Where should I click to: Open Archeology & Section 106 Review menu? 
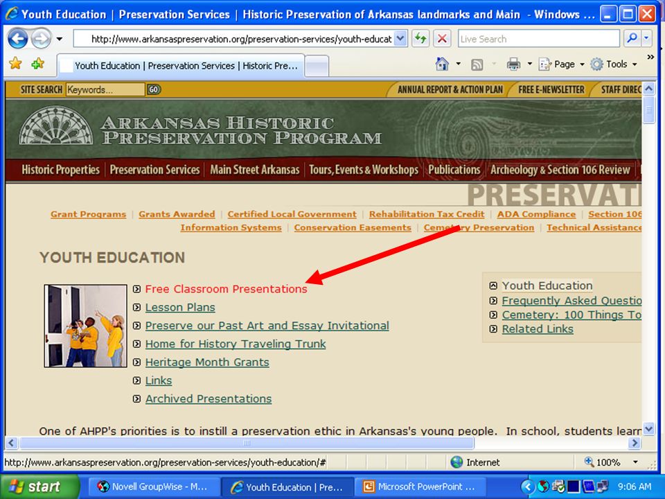click(x=560, y=170)
